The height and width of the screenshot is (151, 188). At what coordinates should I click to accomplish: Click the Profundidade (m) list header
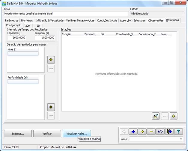pos(23,78)
